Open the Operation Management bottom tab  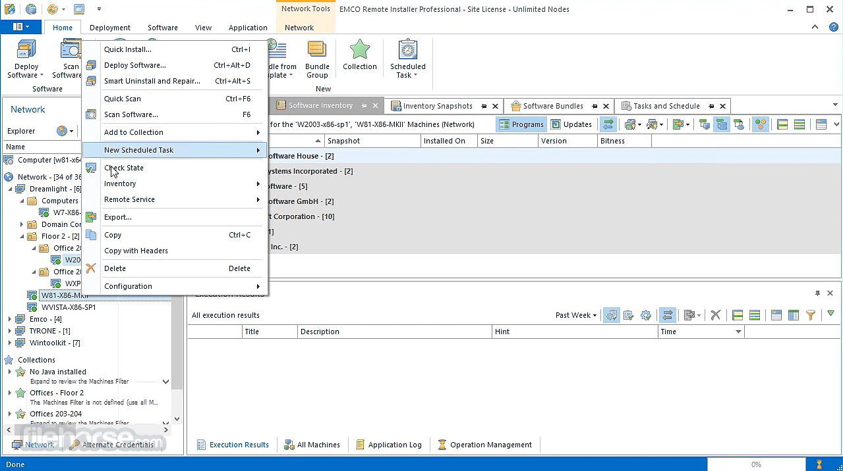pos(484,445)
